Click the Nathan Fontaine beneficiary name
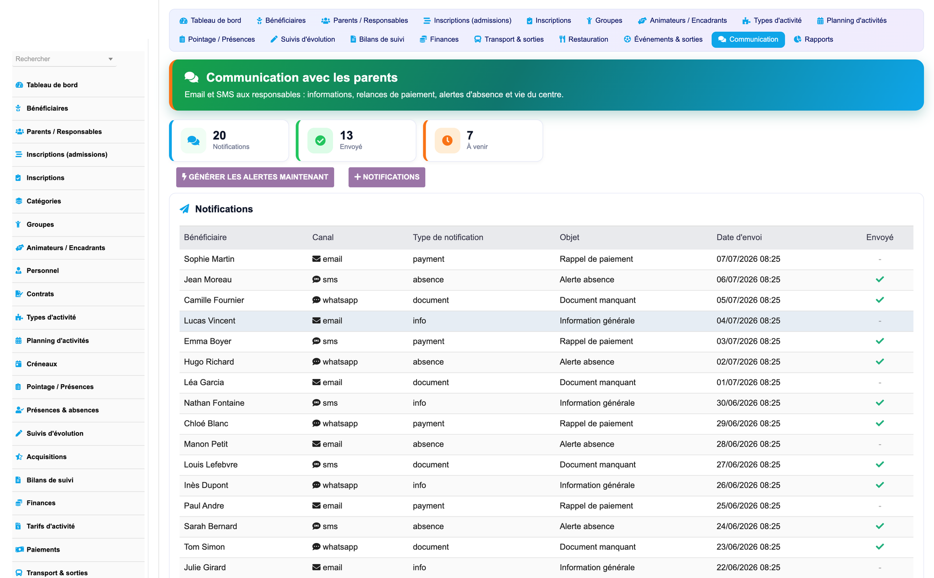934x578 pixels. (x=214, y=403)
